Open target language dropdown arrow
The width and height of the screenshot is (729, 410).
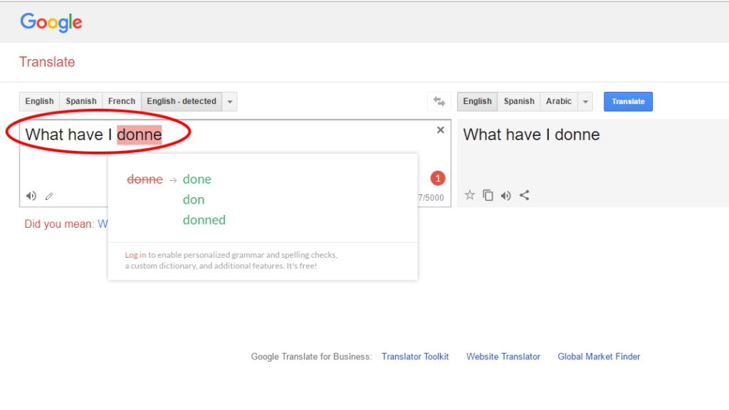[x=585, y=102]
